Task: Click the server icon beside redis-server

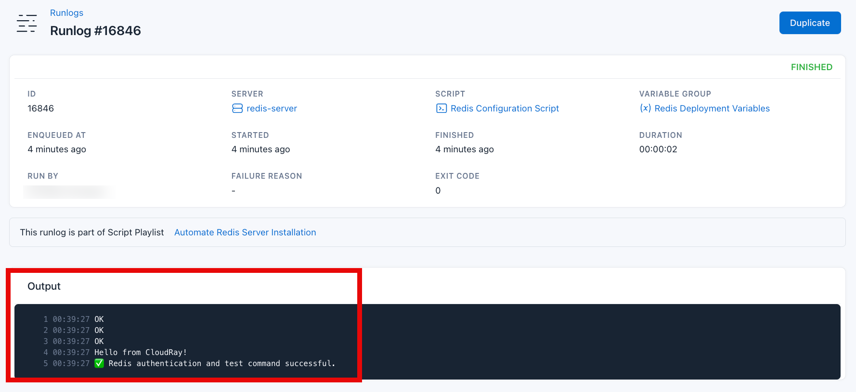Action: coord(237,109)
